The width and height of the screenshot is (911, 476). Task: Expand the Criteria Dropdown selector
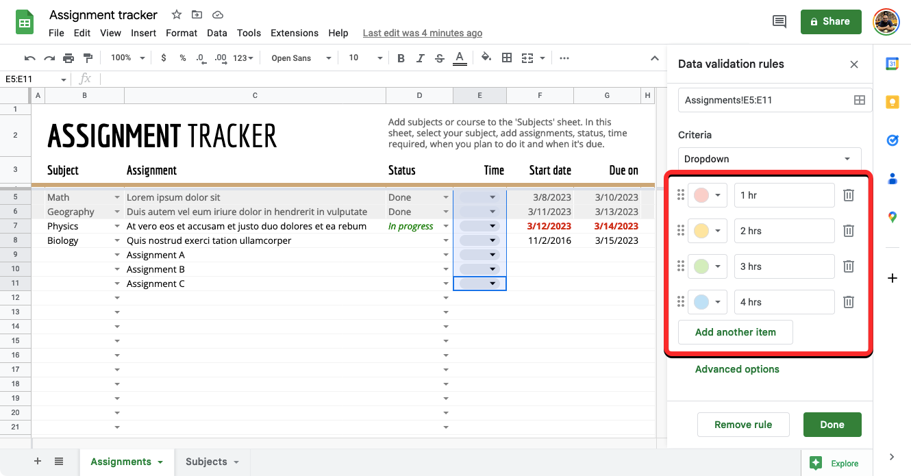(769, 159)
